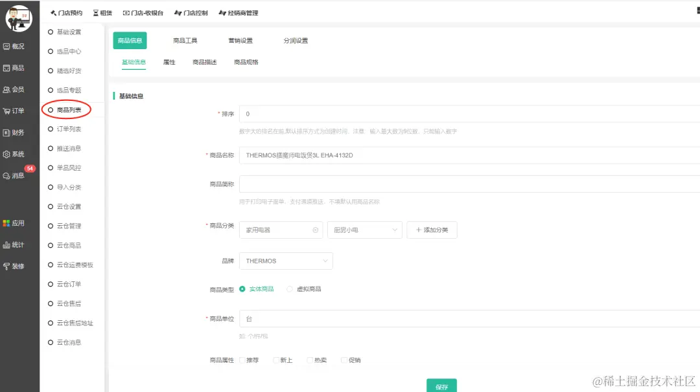Screen dimensions: 700x392
Task: Click the 添加分类 button
Action: 432,230
